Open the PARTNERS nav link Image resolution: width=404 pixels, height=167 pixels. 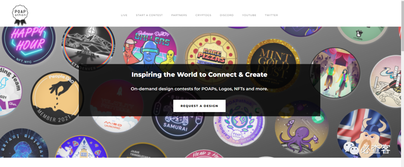tap(179, 15)
